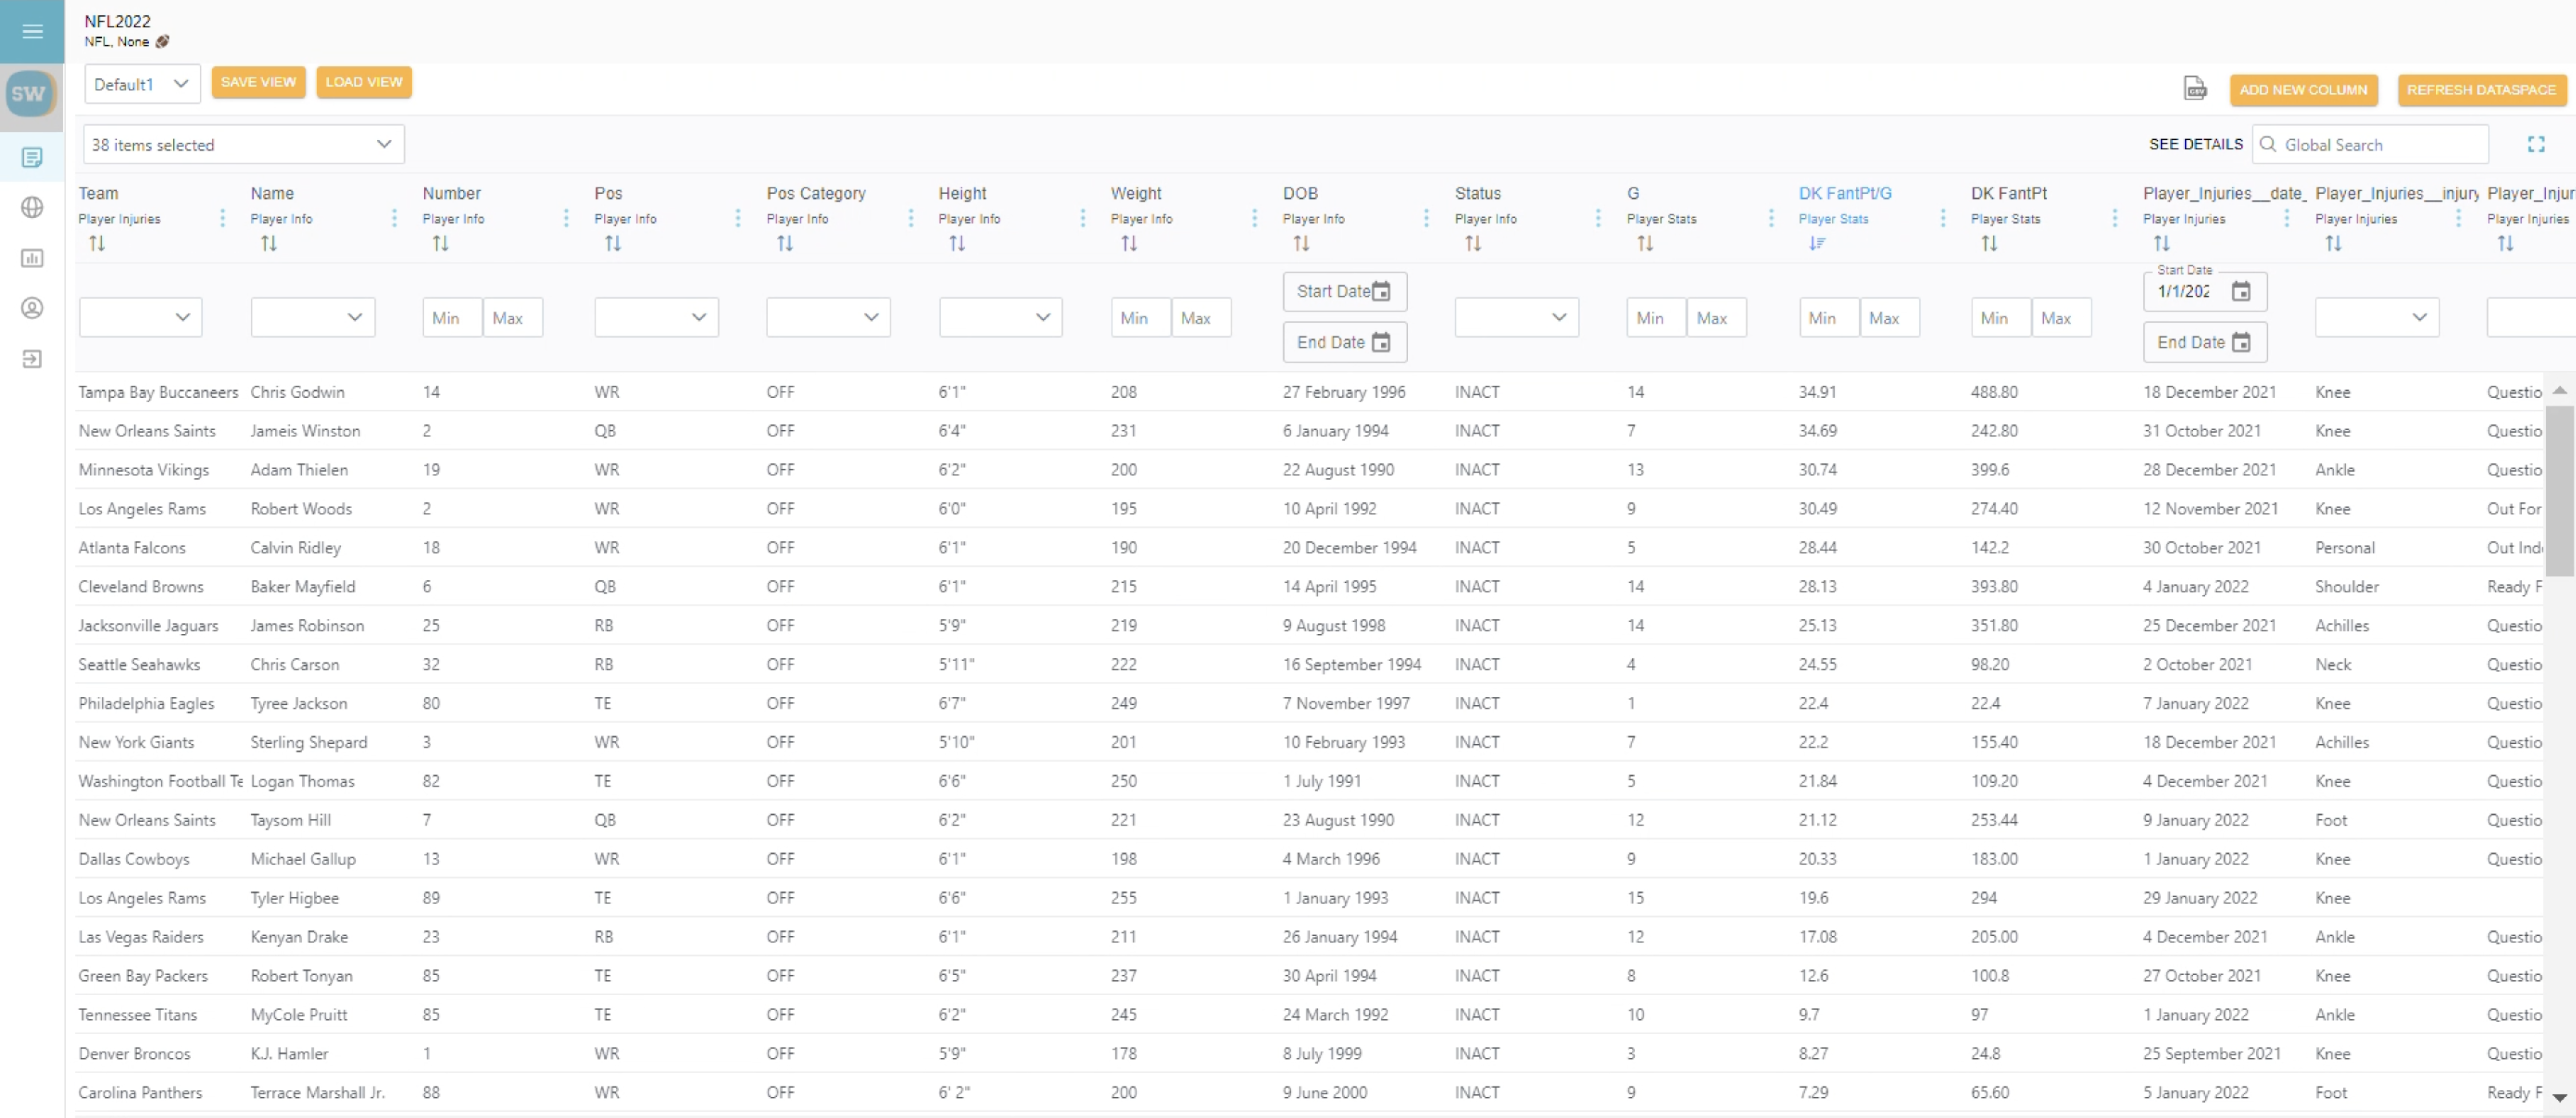The height and width of the screenshot is (1118, 2576).
Task: Expand the Default1 view dropdown
Action: (x=142, y=84)
